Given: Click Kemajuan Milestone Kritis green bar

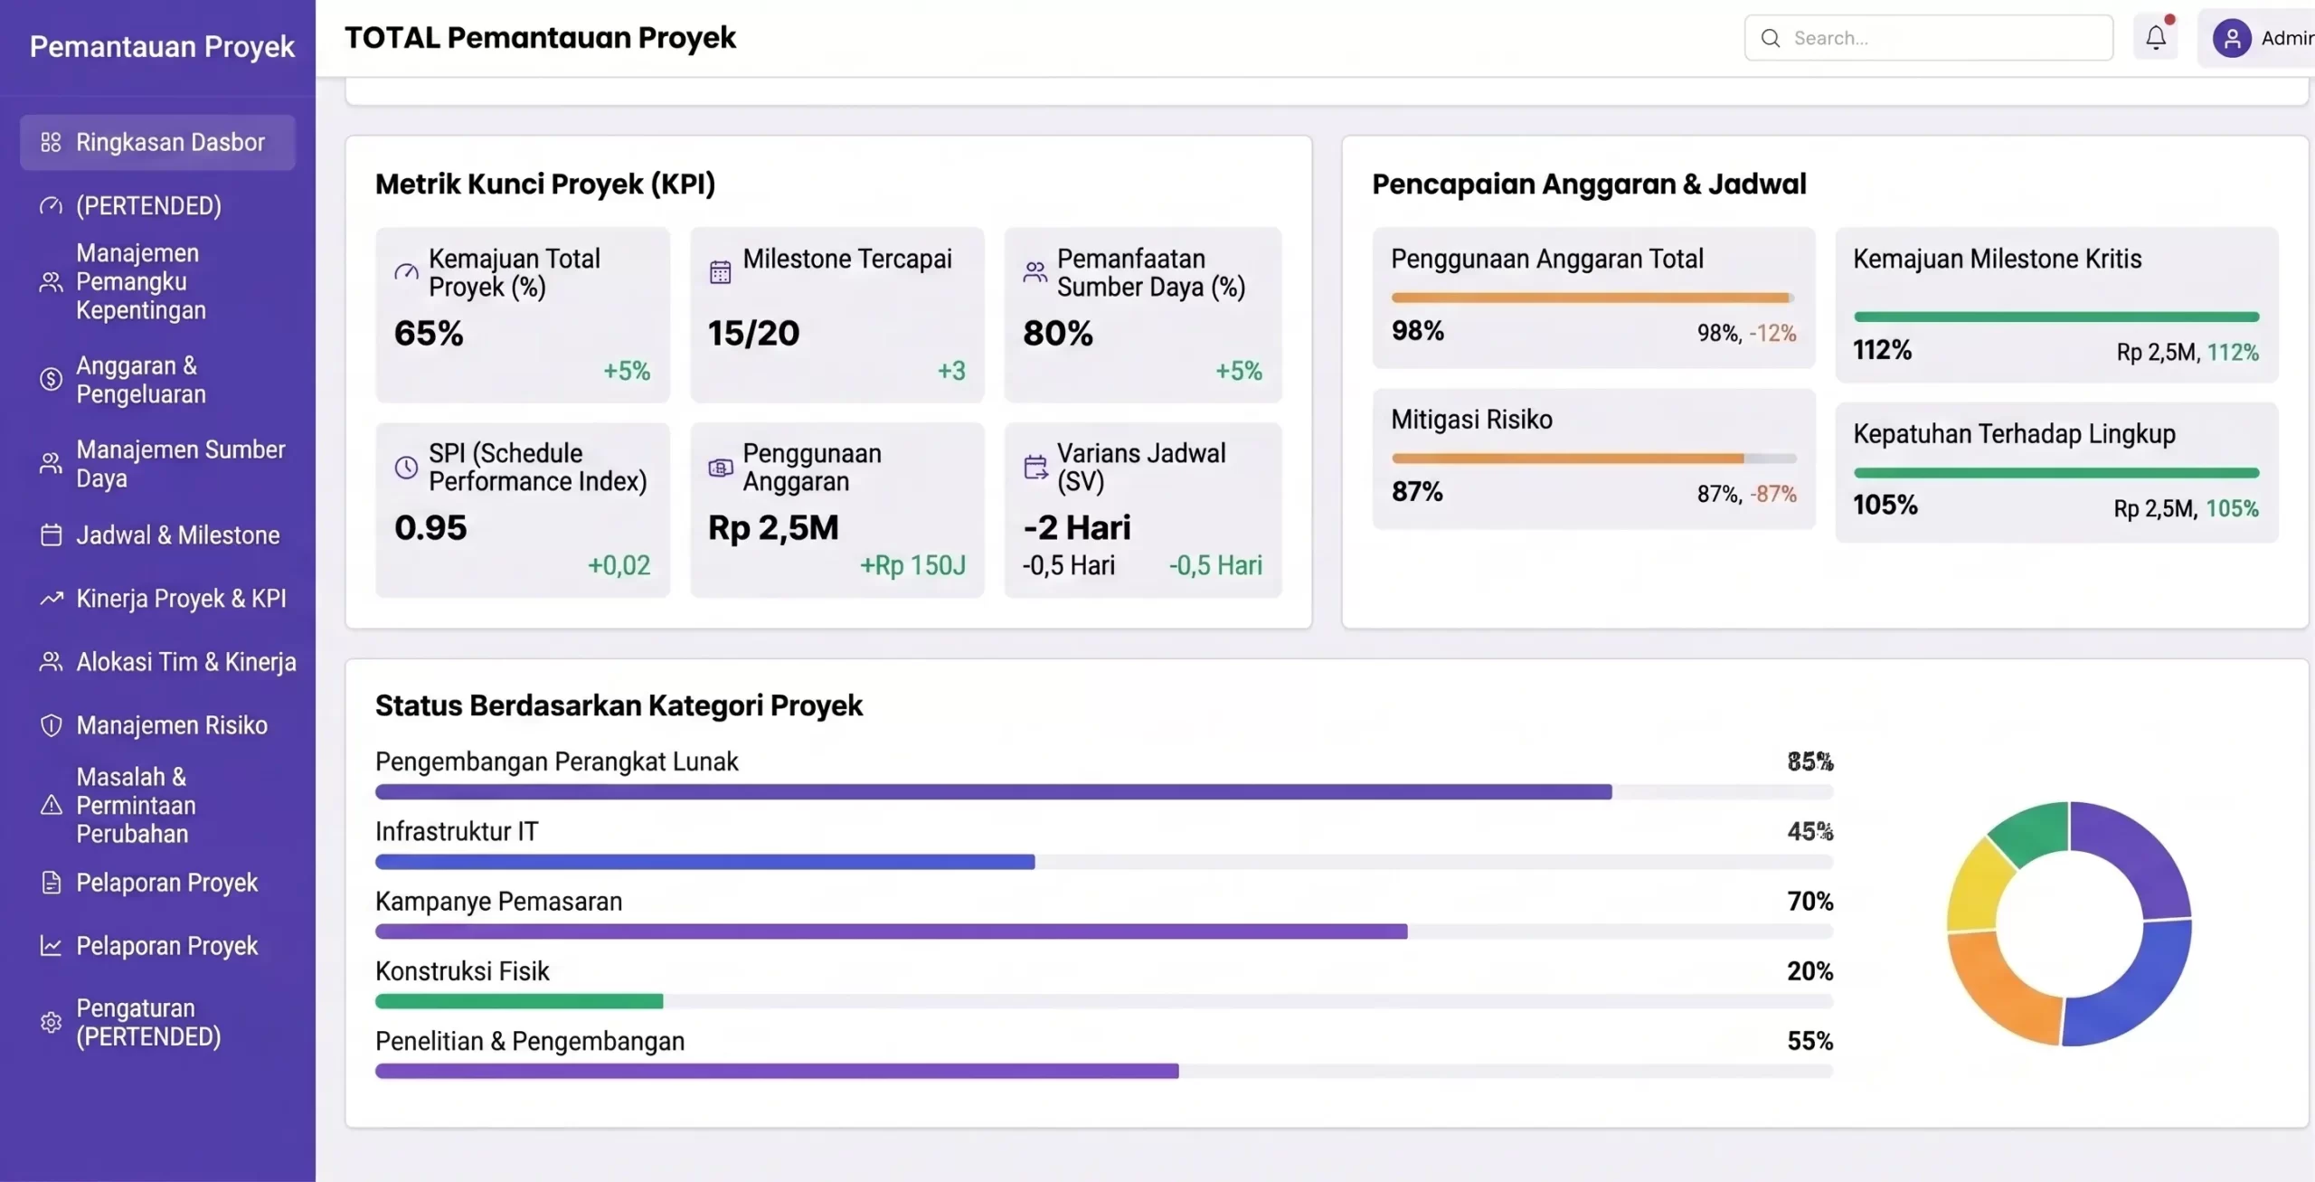Looking at the screenshot, I should 2056,317.
